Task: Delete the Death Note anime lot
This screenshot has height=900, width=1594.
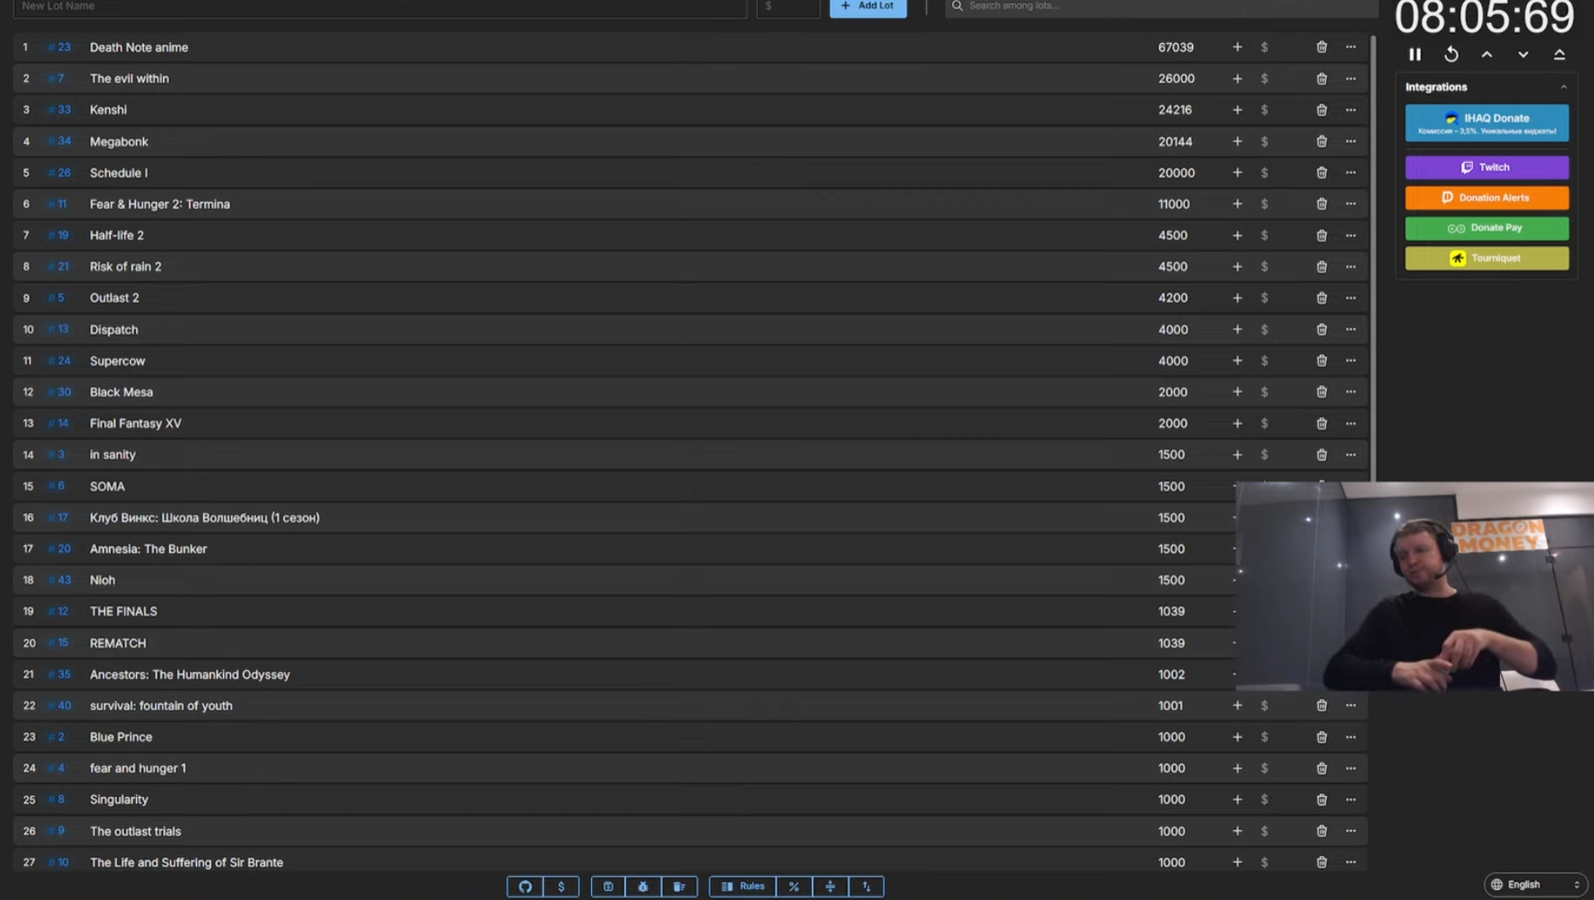Action: [x=1322, y=47]
